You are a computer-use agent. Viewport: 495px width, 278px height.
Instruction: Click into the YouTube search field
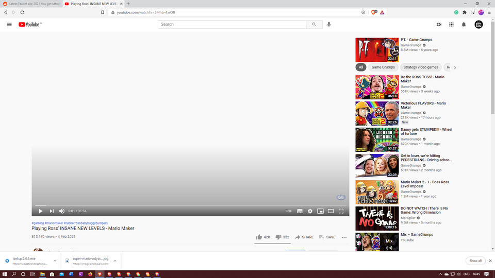232,24
